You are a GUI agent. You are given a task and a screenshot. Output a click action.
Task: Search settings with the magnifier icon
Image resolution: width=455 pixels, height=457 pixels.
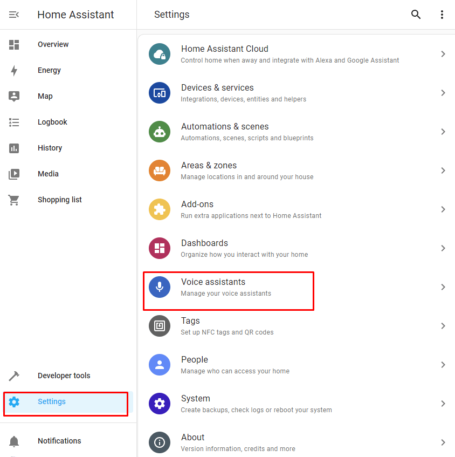point(416,14)
